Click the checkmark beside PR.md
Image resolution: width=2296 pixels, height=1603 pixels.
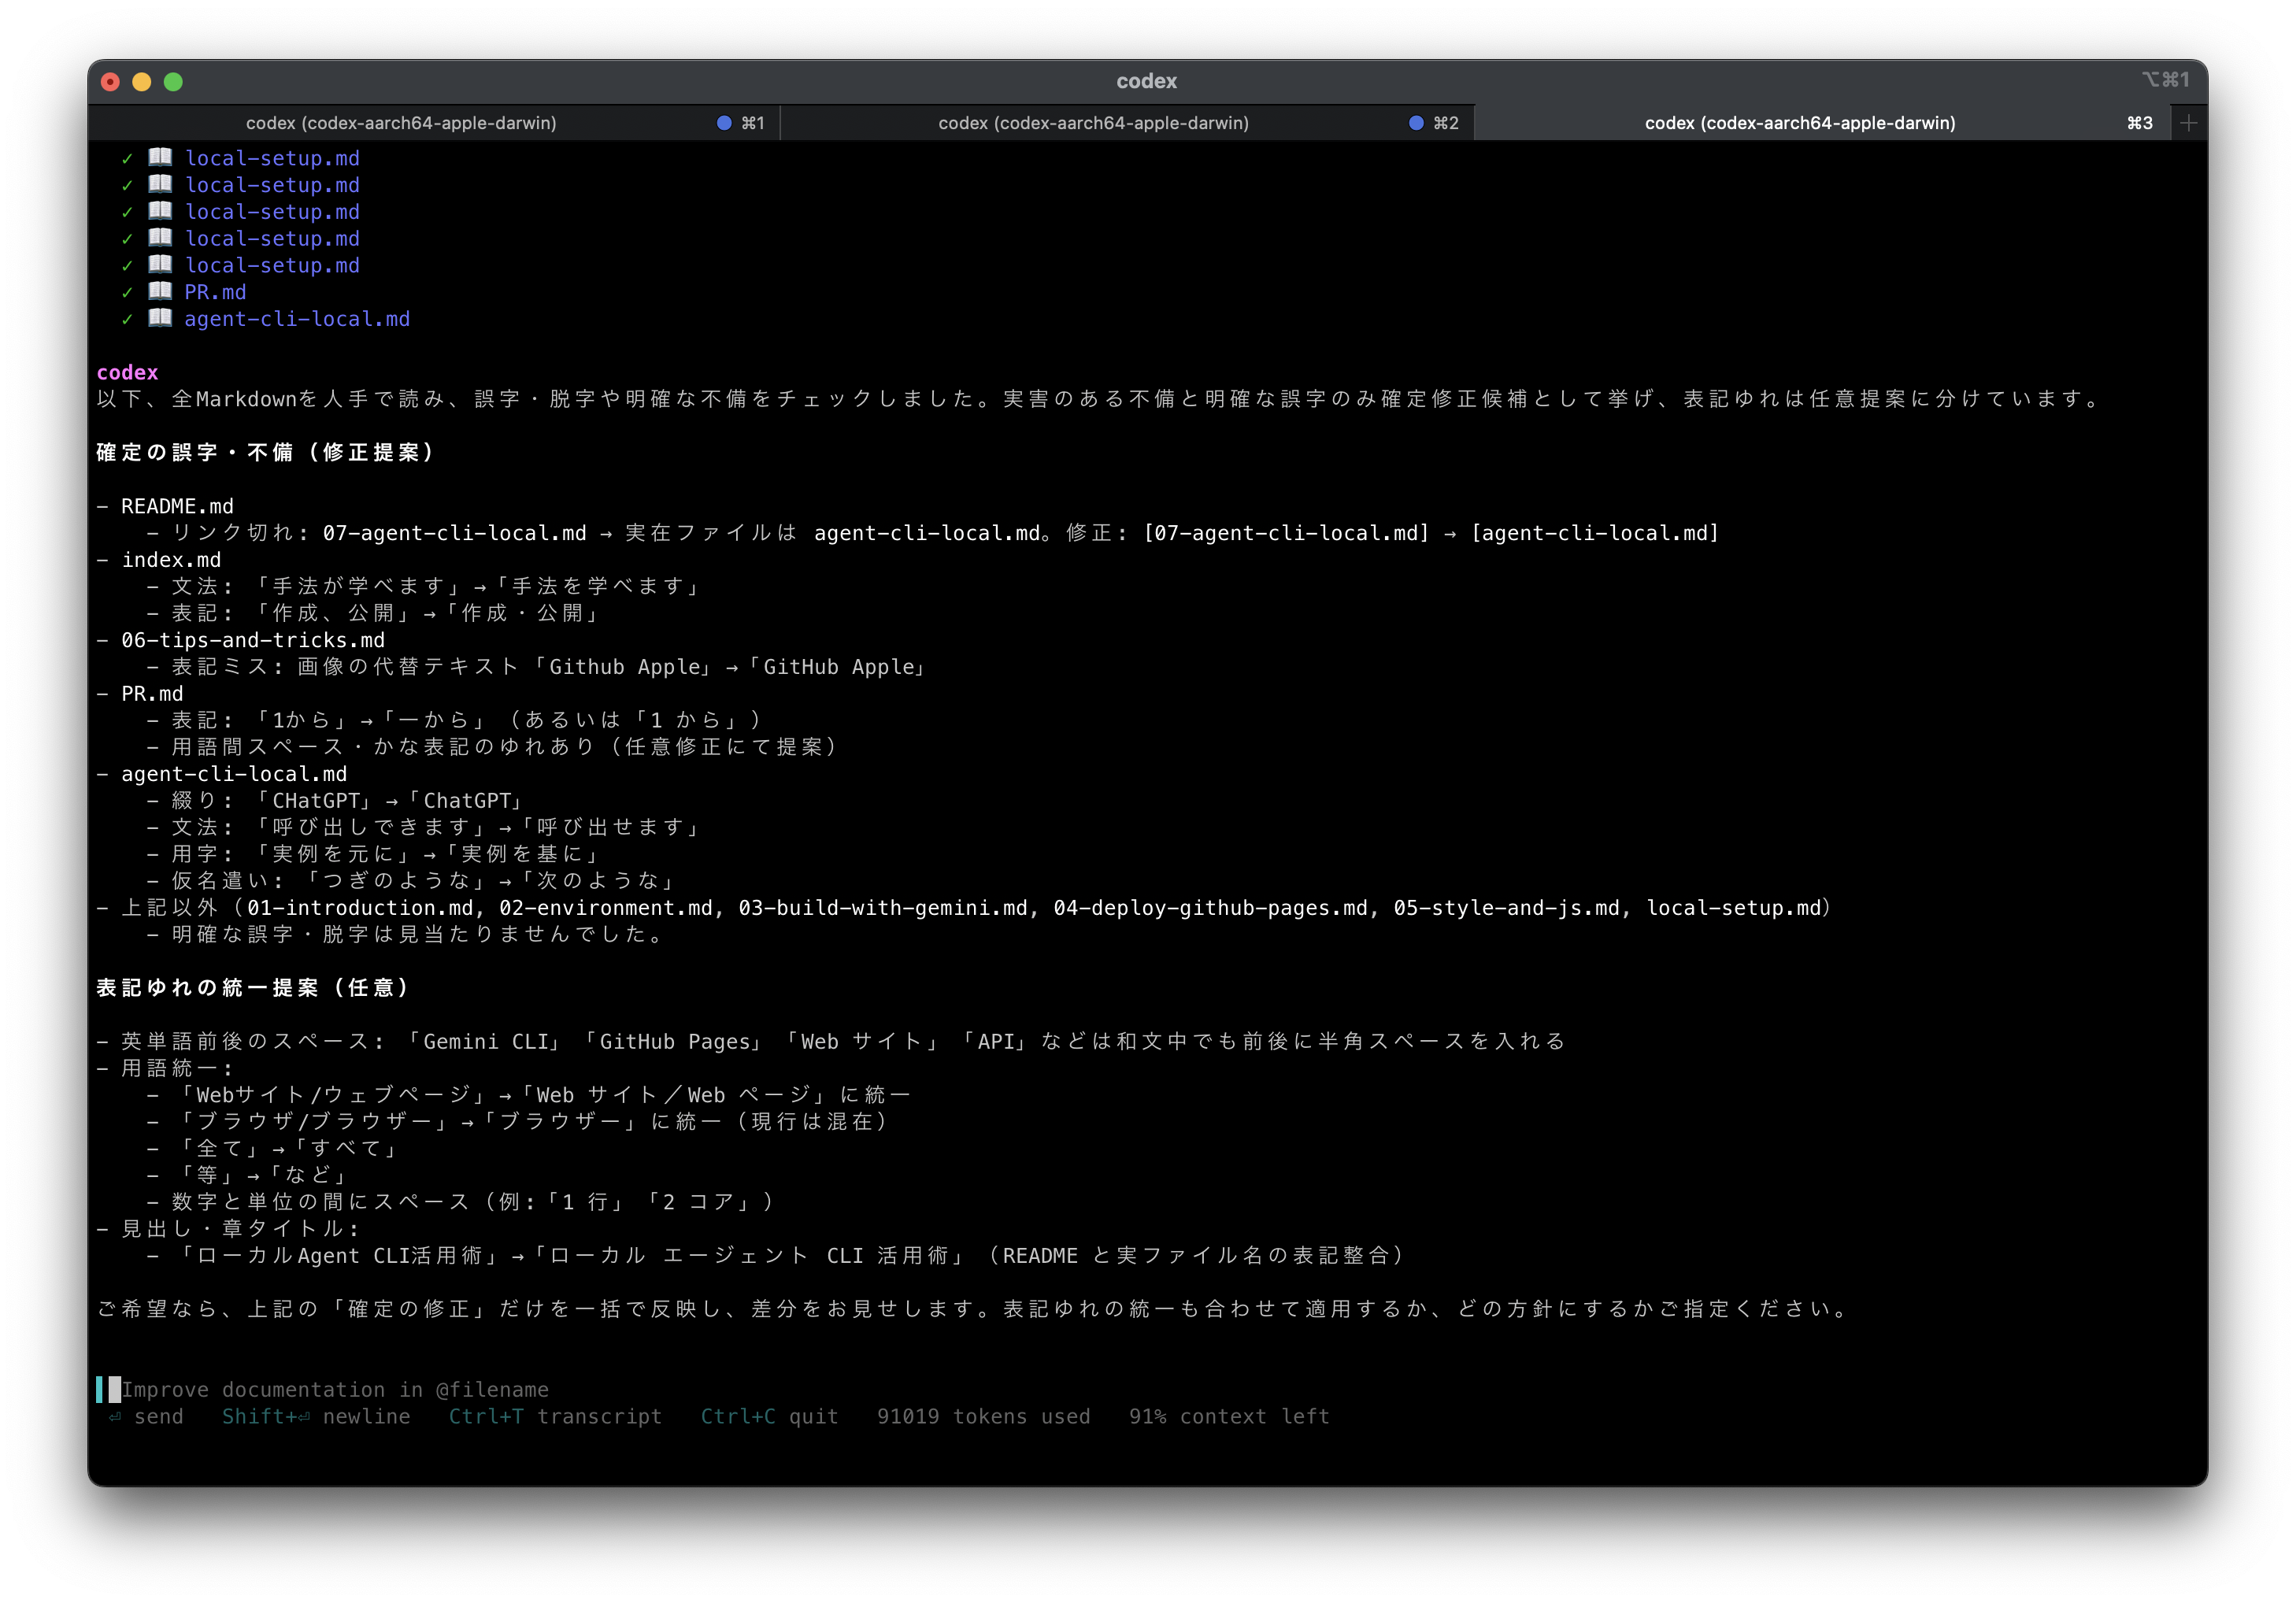126,291
